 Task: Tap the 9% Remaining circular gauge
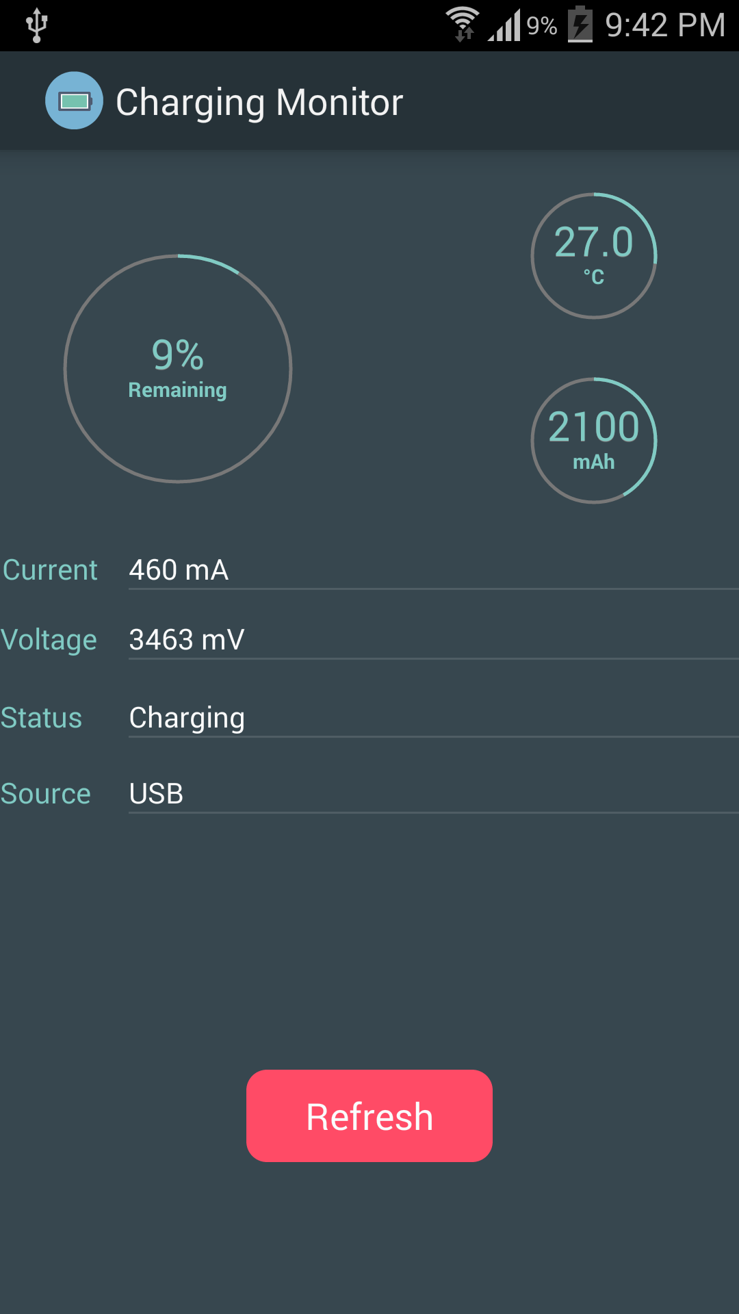pos(178,369)
